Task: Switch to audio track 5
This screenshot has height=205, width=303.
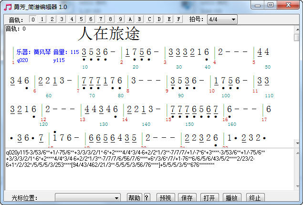Action: pyautogui.click(x=82, y=20)
